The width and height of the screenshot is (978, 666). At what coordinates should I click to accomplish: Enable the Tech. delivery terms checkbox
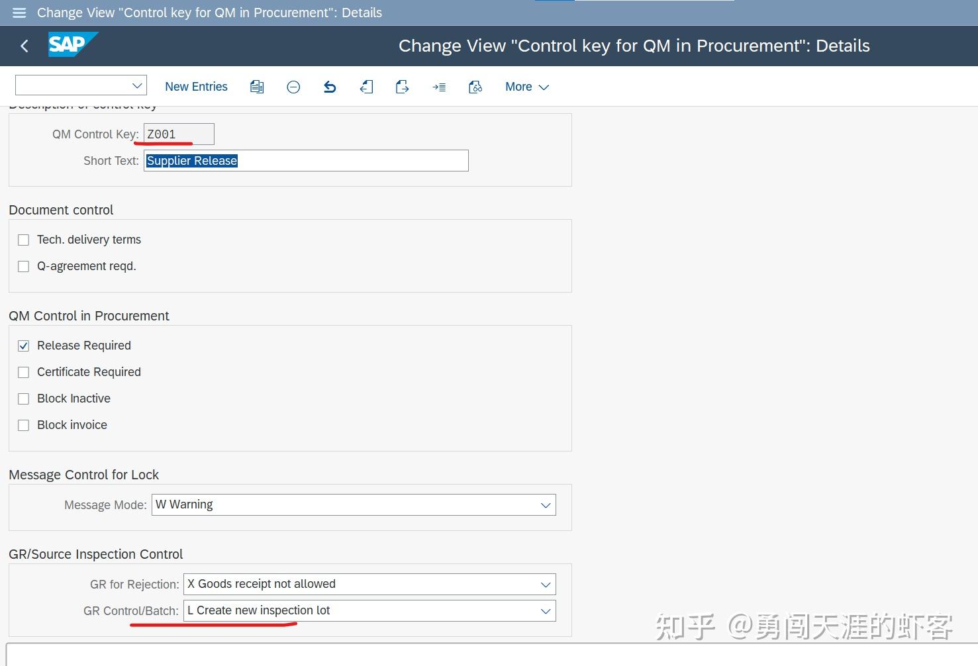coord(23,240)
